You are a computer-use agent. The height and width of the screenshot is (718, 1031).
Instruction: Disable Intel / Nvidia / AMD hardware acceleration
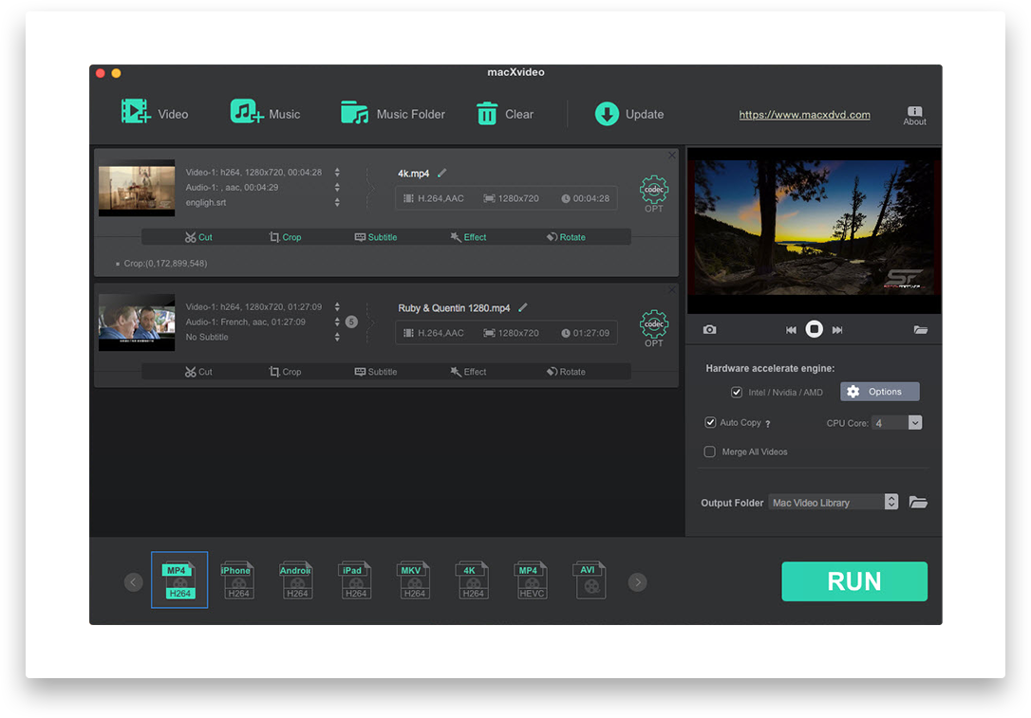click(736, 392)
